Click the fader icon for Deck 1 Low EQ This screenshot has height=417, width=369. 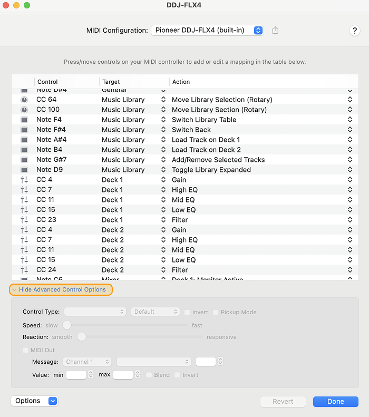24,210
